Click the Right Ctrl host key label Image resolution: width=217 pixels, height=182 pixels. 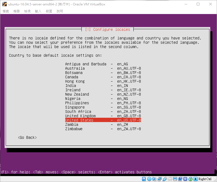(205, 179)
